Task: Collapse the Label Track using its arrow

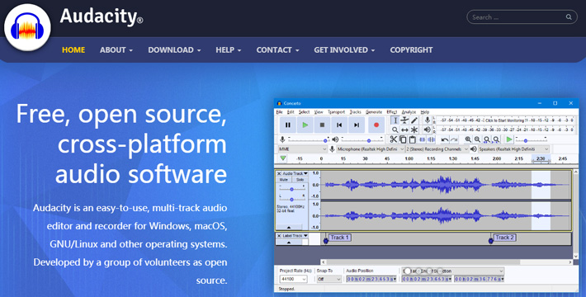Action: tap(289, 243)
